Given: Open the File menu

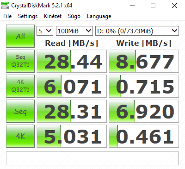Looking at the screenshot, I should 7,16.
